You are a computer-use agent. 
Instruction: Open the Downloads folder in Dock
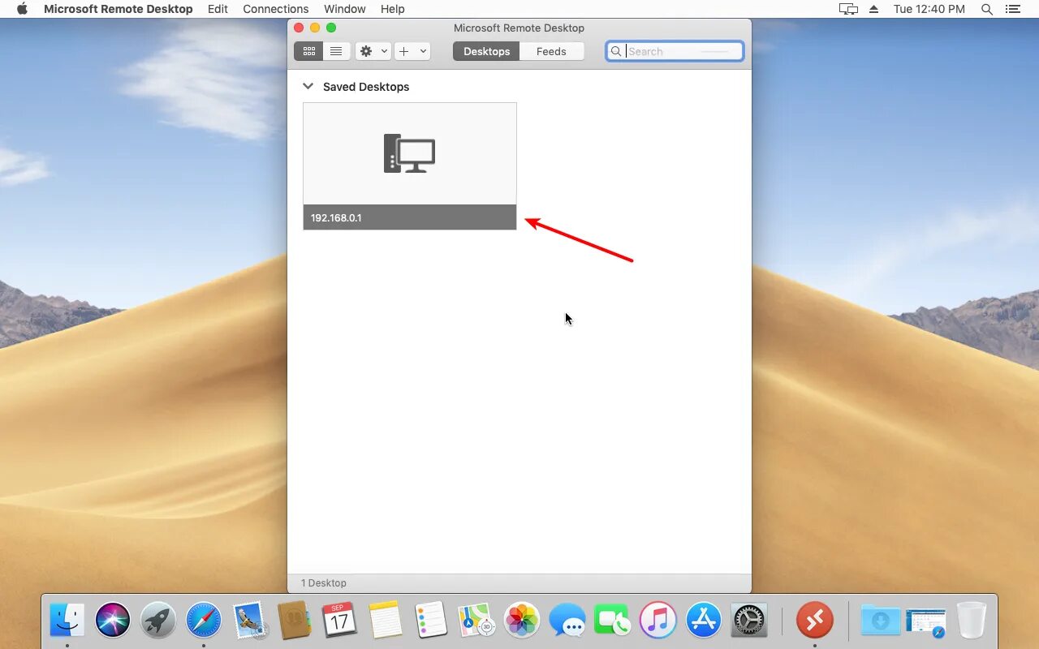(881, 621)
